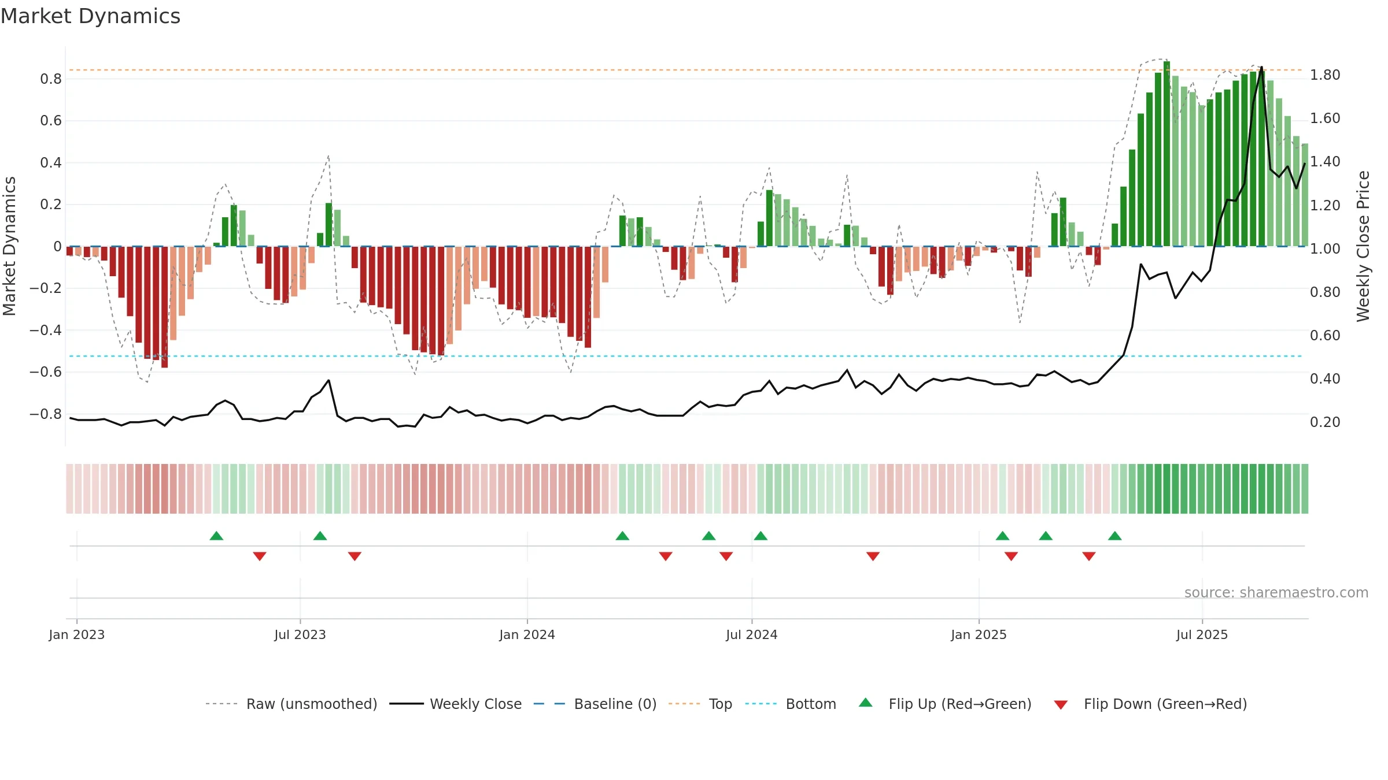This screenshot has height=780, width=1388.
Task: Click the blue dashed Baseline line sample in the legend
Action: pyautogui.click(x=549, y=704)
